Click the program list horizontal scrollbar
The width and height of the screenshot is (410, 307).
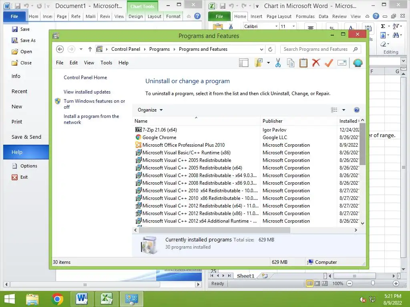point(215,230)
